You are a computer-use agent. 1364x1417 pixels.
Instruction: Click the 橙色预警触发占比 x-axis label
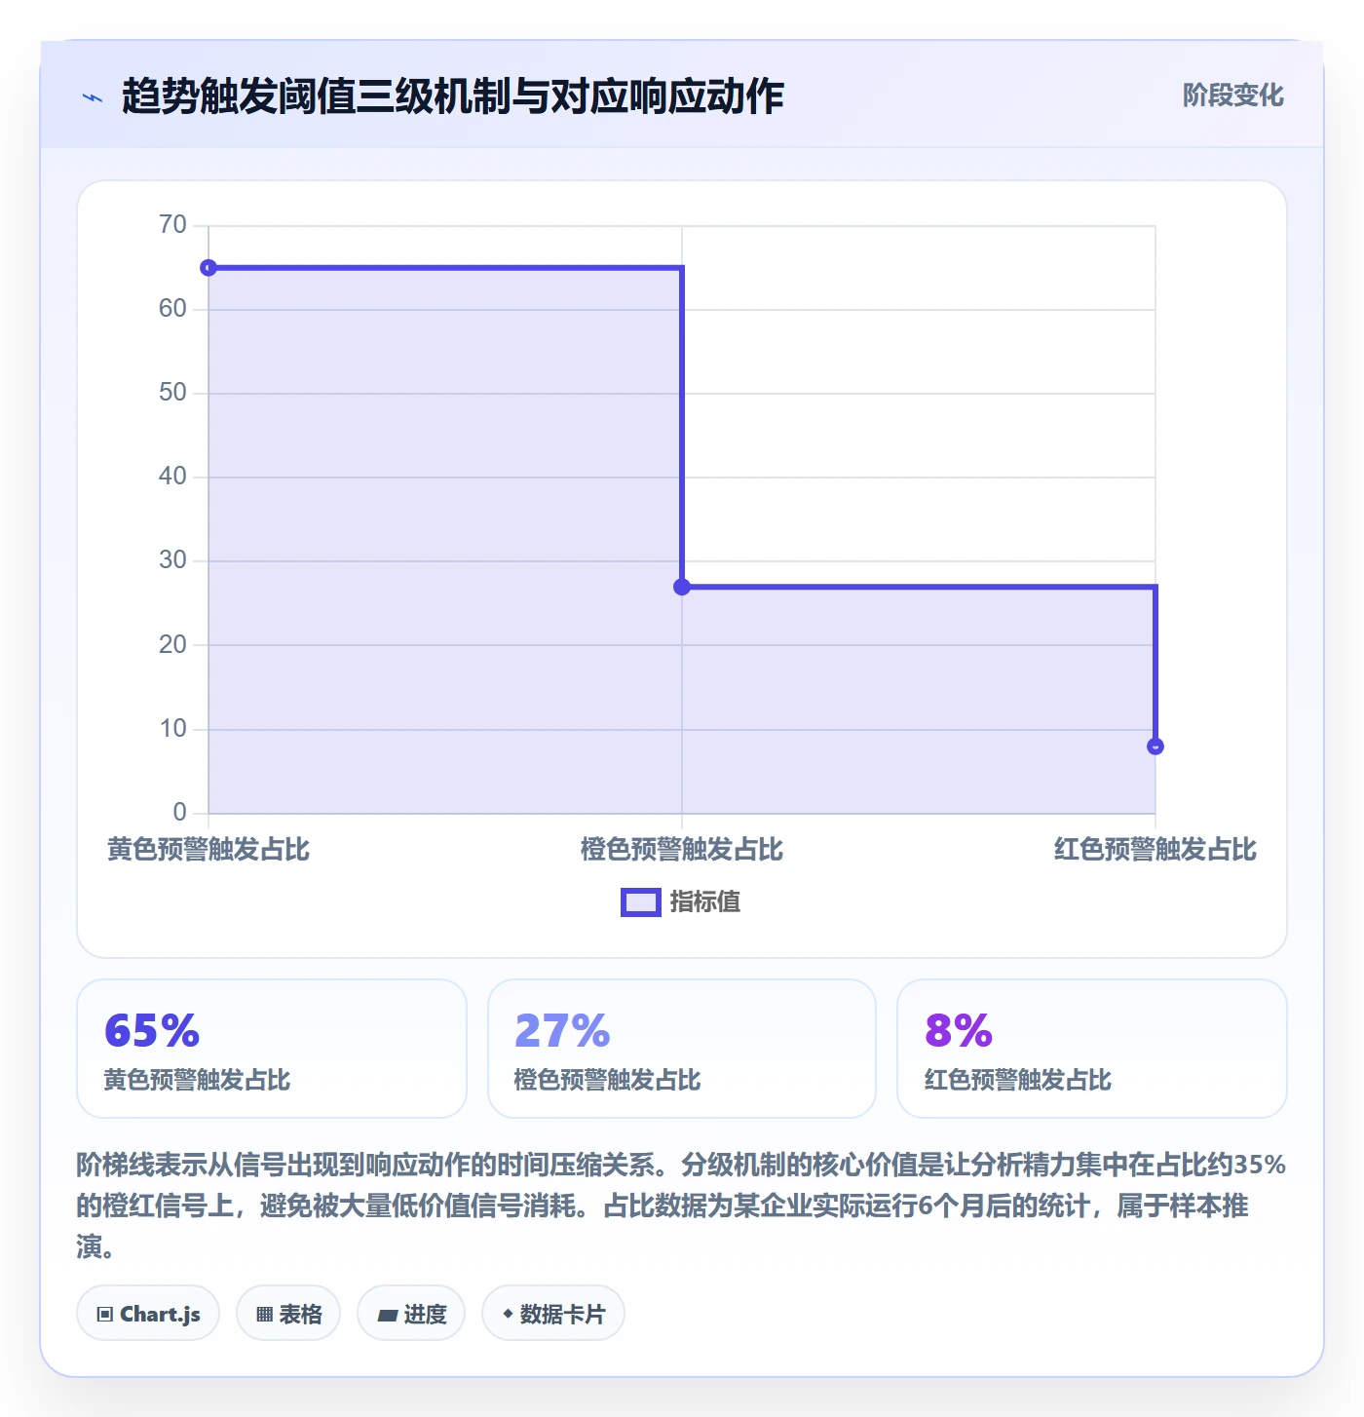click(x=682, y=850)
